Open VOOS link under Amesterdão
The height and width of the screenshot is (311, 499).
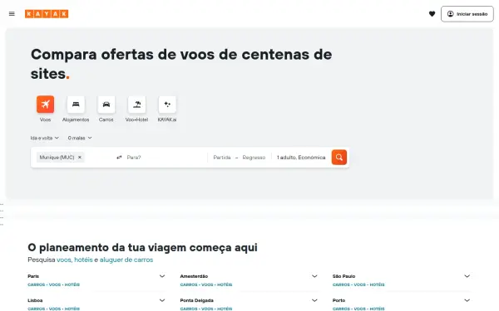coord(207,285)
